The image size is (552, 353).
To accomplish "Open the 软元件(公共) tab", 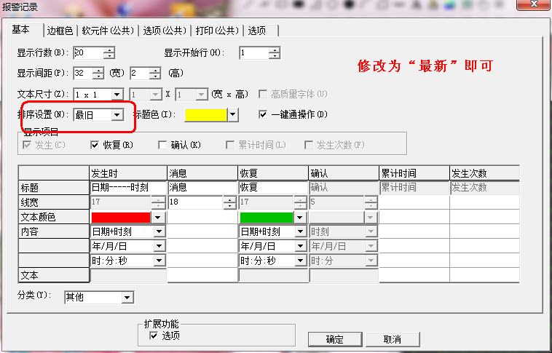I will (x=107, y=31).
